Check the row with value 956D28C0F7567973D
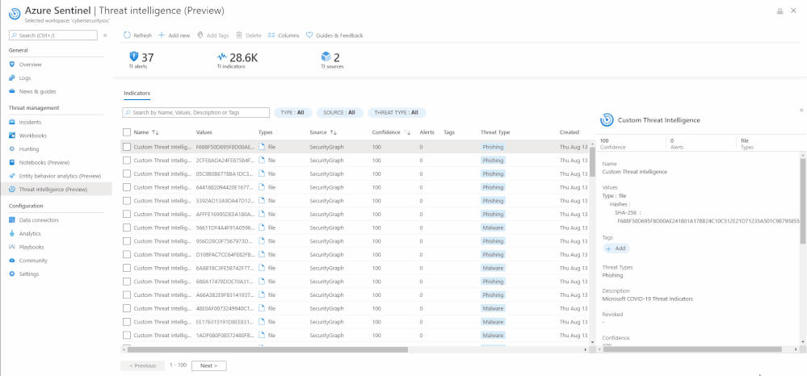 pos(127,240)
